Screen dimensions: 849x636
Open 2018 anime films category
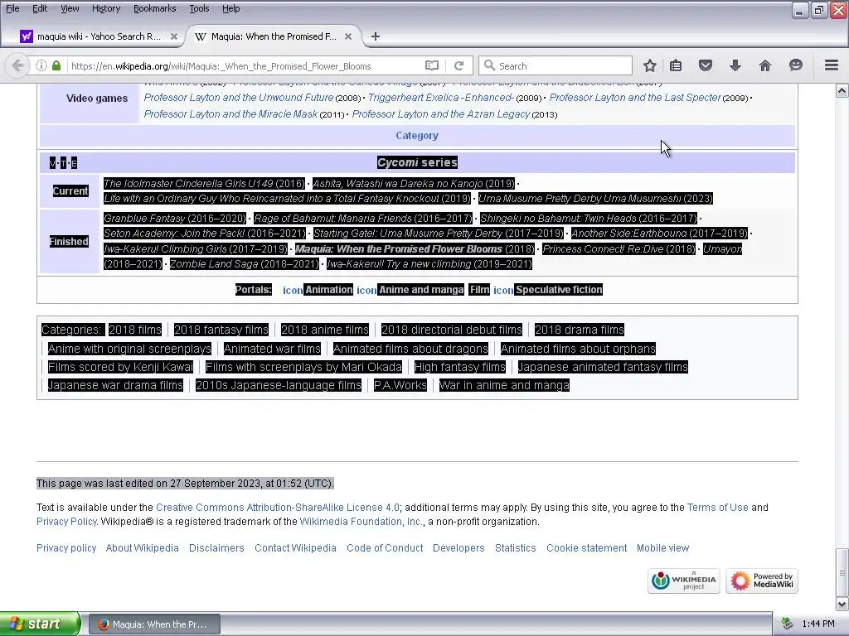(325, 330)
